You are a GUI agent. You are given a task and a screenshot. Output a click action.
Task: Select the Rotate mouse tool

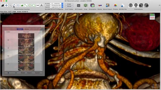coord(14,5)
